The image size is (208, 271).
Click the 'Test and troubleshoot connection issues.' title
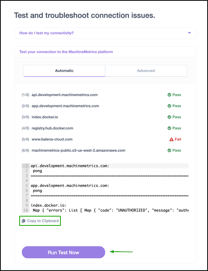[84, 15]
